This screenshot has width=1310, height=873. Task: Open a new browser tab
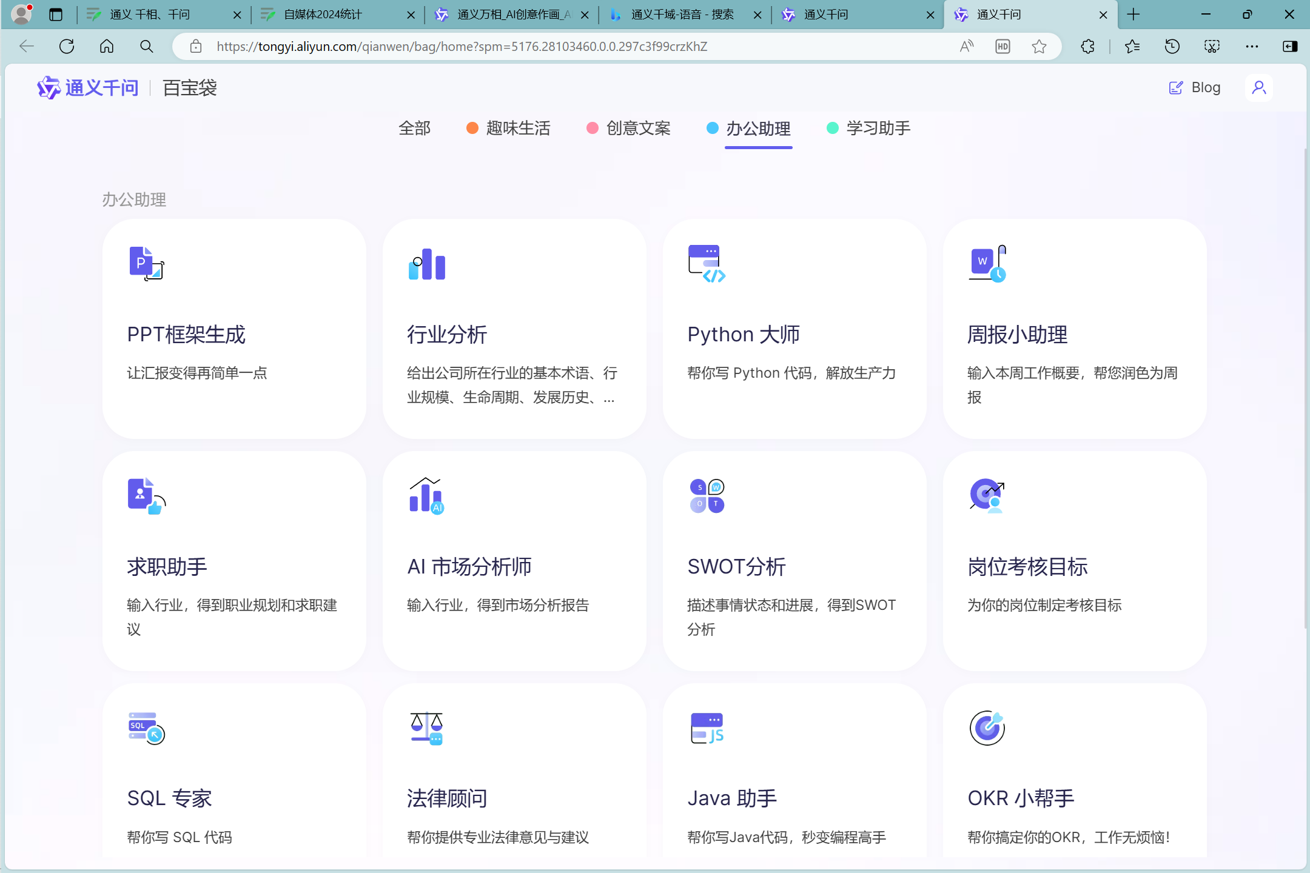1134,15
